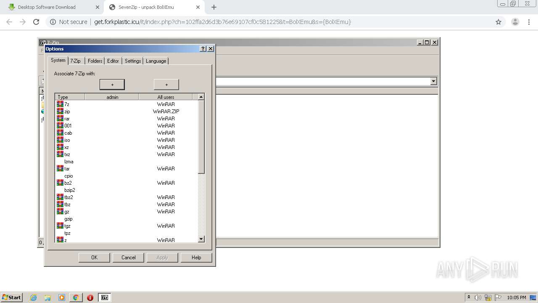Bookmark this page with the star icon
This screenshot has width=538, height=303.
(498, 22)
